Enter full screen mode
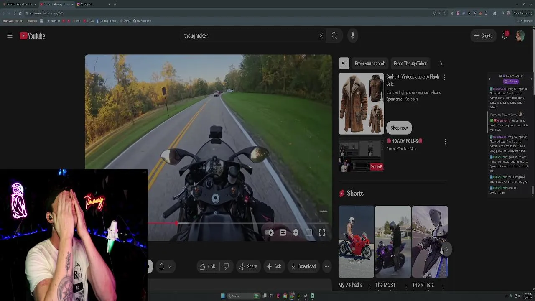535x301 pixels. 322,232
